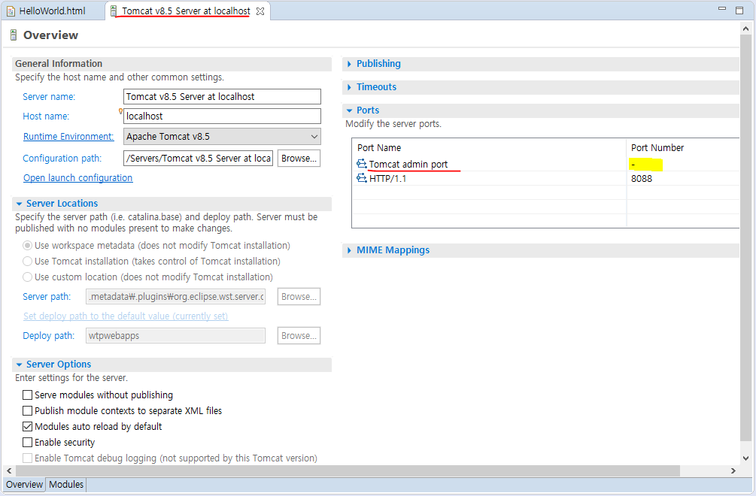Image resolution: width=756 pixels, height=496 pixels.
Task: Click the Tomcat admin port row icon
Action: (x=362, y=164)
